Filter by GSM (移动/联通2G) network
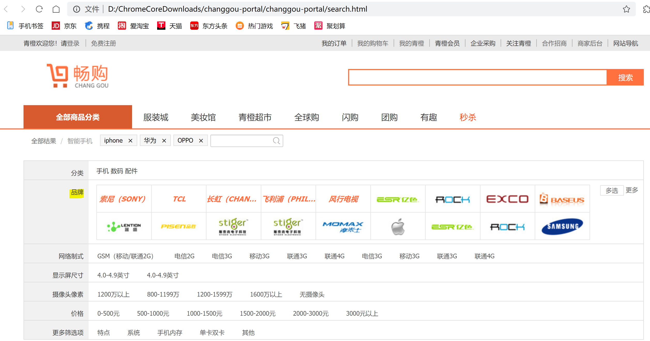 pos(125,256)
